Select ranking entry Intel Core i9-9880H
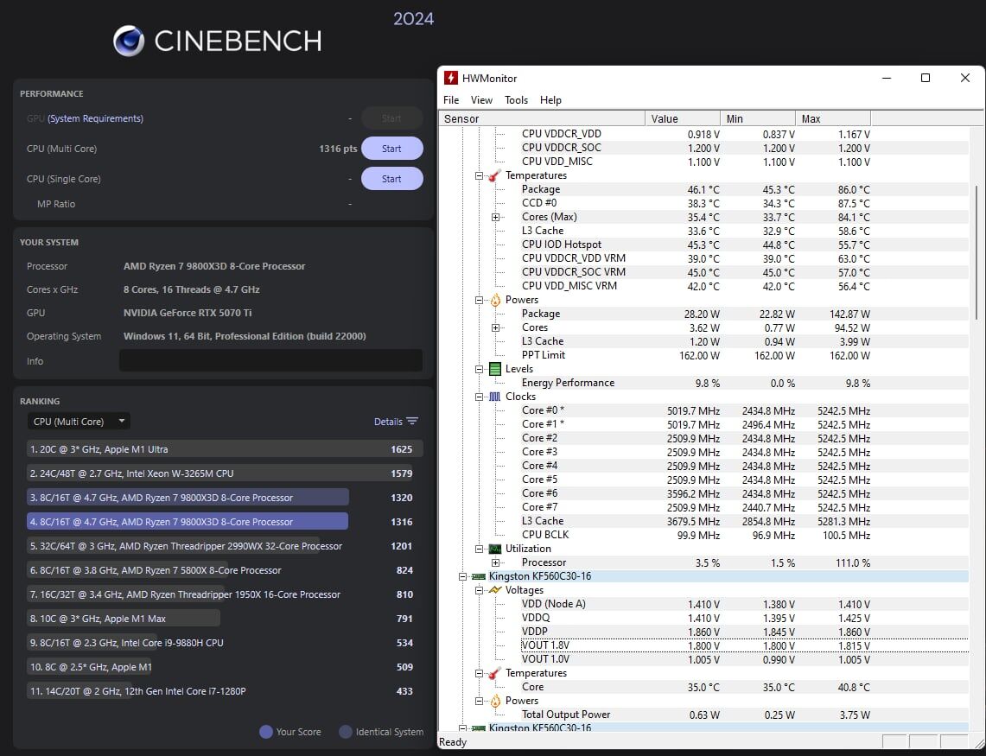This screenshot has width=986, height=756. (225, 643)
